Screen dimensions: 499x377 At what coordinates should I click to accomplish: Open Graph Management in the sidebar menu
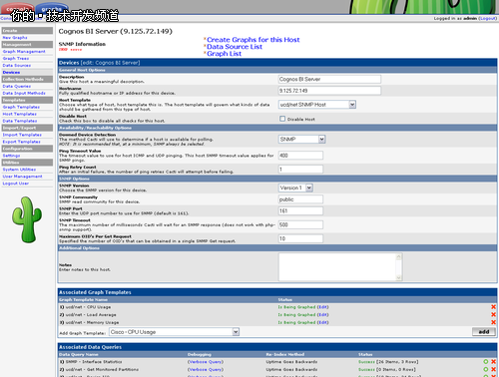(24, 52)
